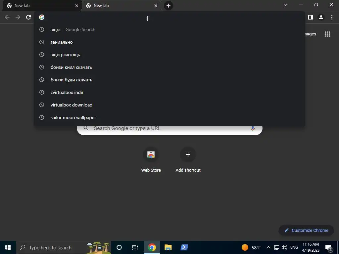Click the taskbar 'Type here to search' box
The image size is (339, 254).
[x=64, y=247]
